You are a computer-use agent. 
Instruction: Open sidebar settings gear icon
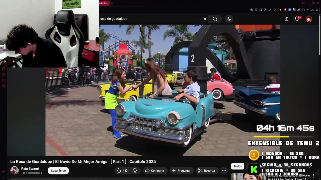pyautogui.click(x=4, y=86)
